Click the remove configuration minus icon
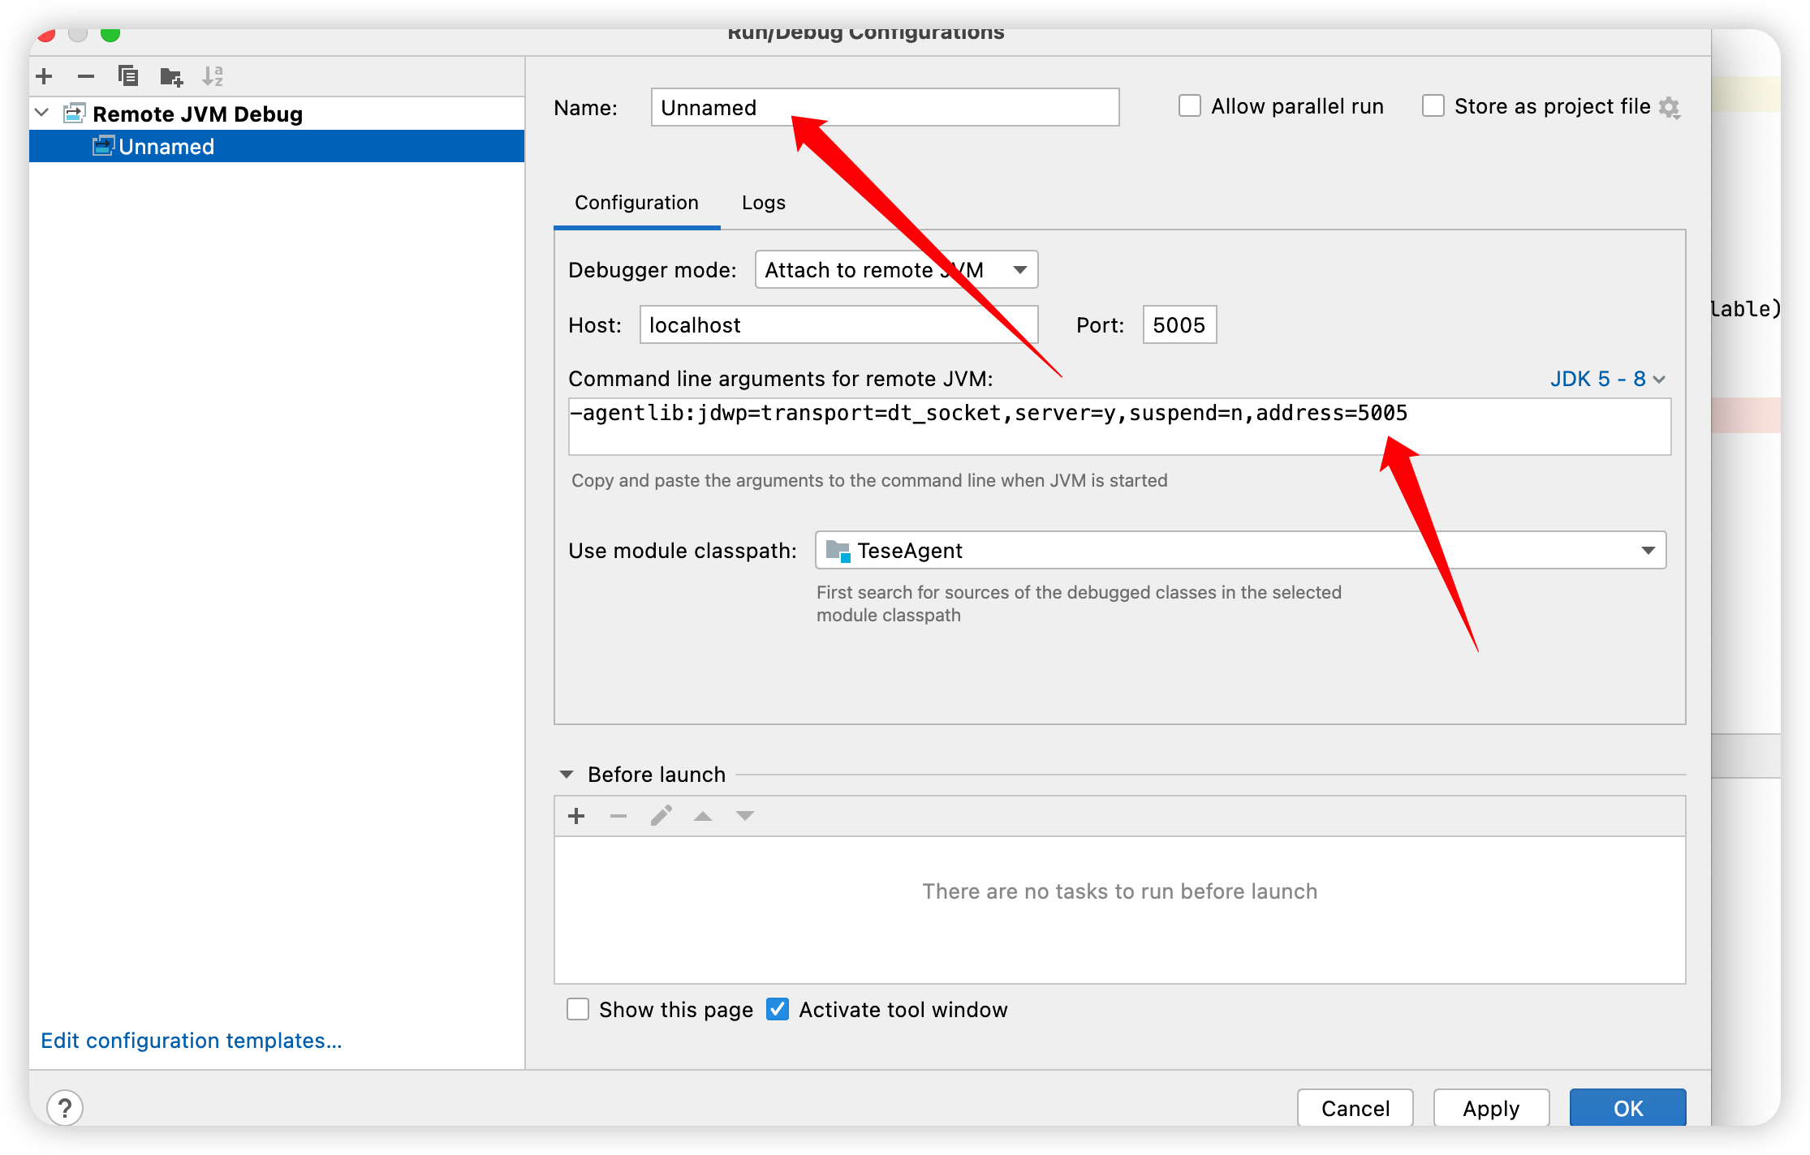The height and width of the screenshot is (1155, 1810). pos(86,76)
